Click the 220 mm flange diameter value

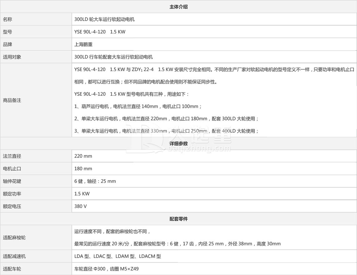(x=83, y=156)
